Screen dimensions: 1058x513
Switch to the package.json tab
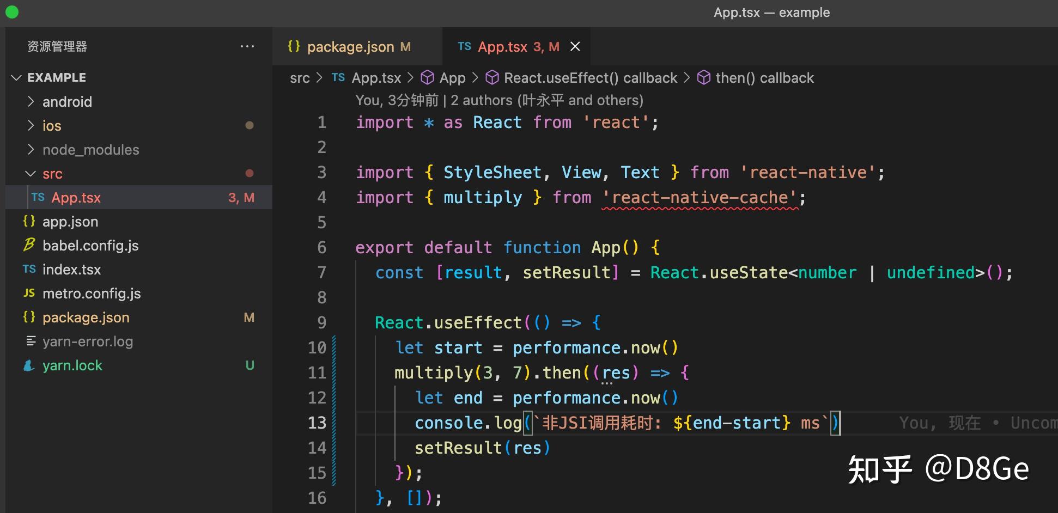[351, 46]
